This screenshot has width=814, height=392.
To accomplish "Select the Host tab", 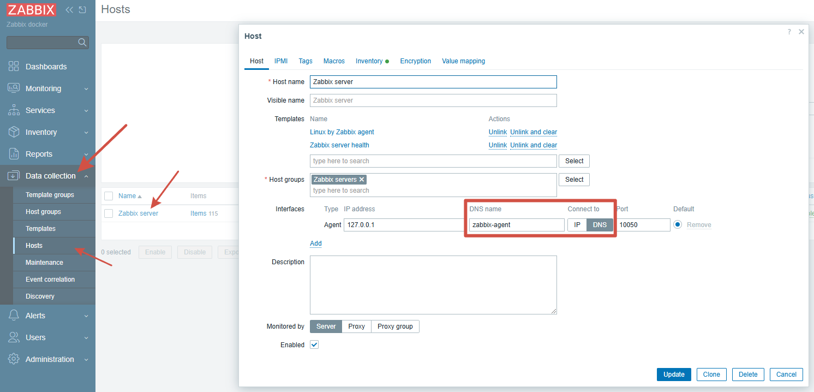I will point(256,61).
